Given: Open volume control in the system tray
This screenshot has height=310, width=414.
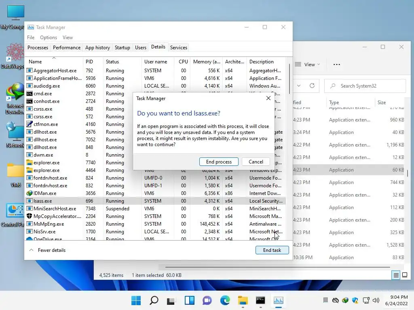Looking at the screenshot, I should pos(376,300).
